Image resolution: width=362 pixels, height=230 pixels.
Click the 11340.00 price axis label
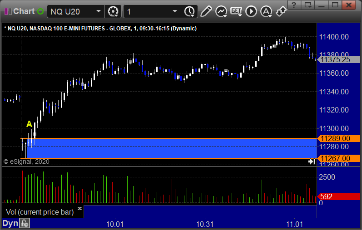coord(334,92)
